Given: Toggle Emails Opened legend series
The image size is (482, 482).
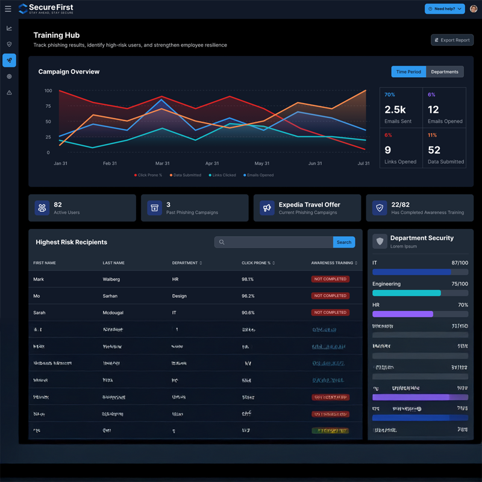Looking at the screenshot, I should [258, 175].
